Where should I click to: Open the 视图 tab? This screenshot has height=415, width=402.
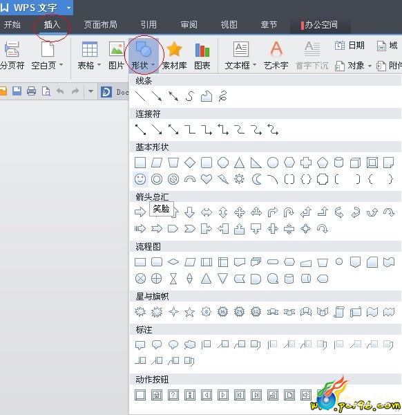tap(229, 25)
